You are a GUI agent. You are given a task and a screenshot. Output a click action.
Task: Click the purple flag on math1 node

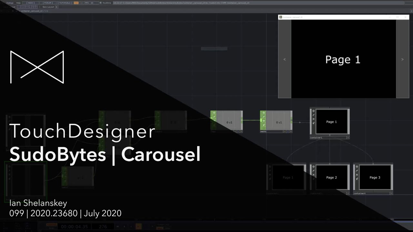tap(288, 131)
